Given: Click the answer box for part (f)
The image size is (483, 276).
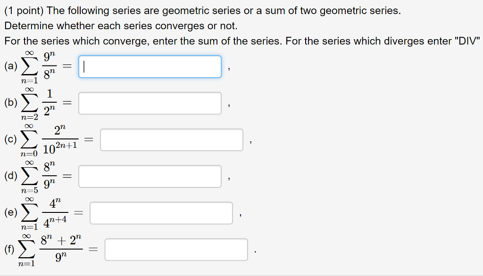Looking at the screenshot, I should coord(176,249).
